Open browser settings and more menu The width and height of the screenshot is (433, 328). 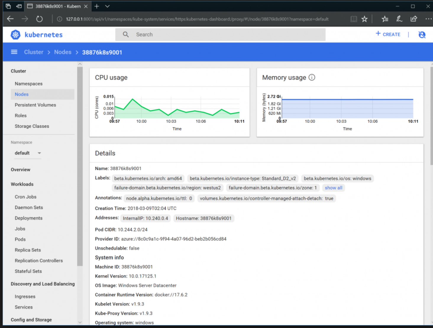[428, 19]
